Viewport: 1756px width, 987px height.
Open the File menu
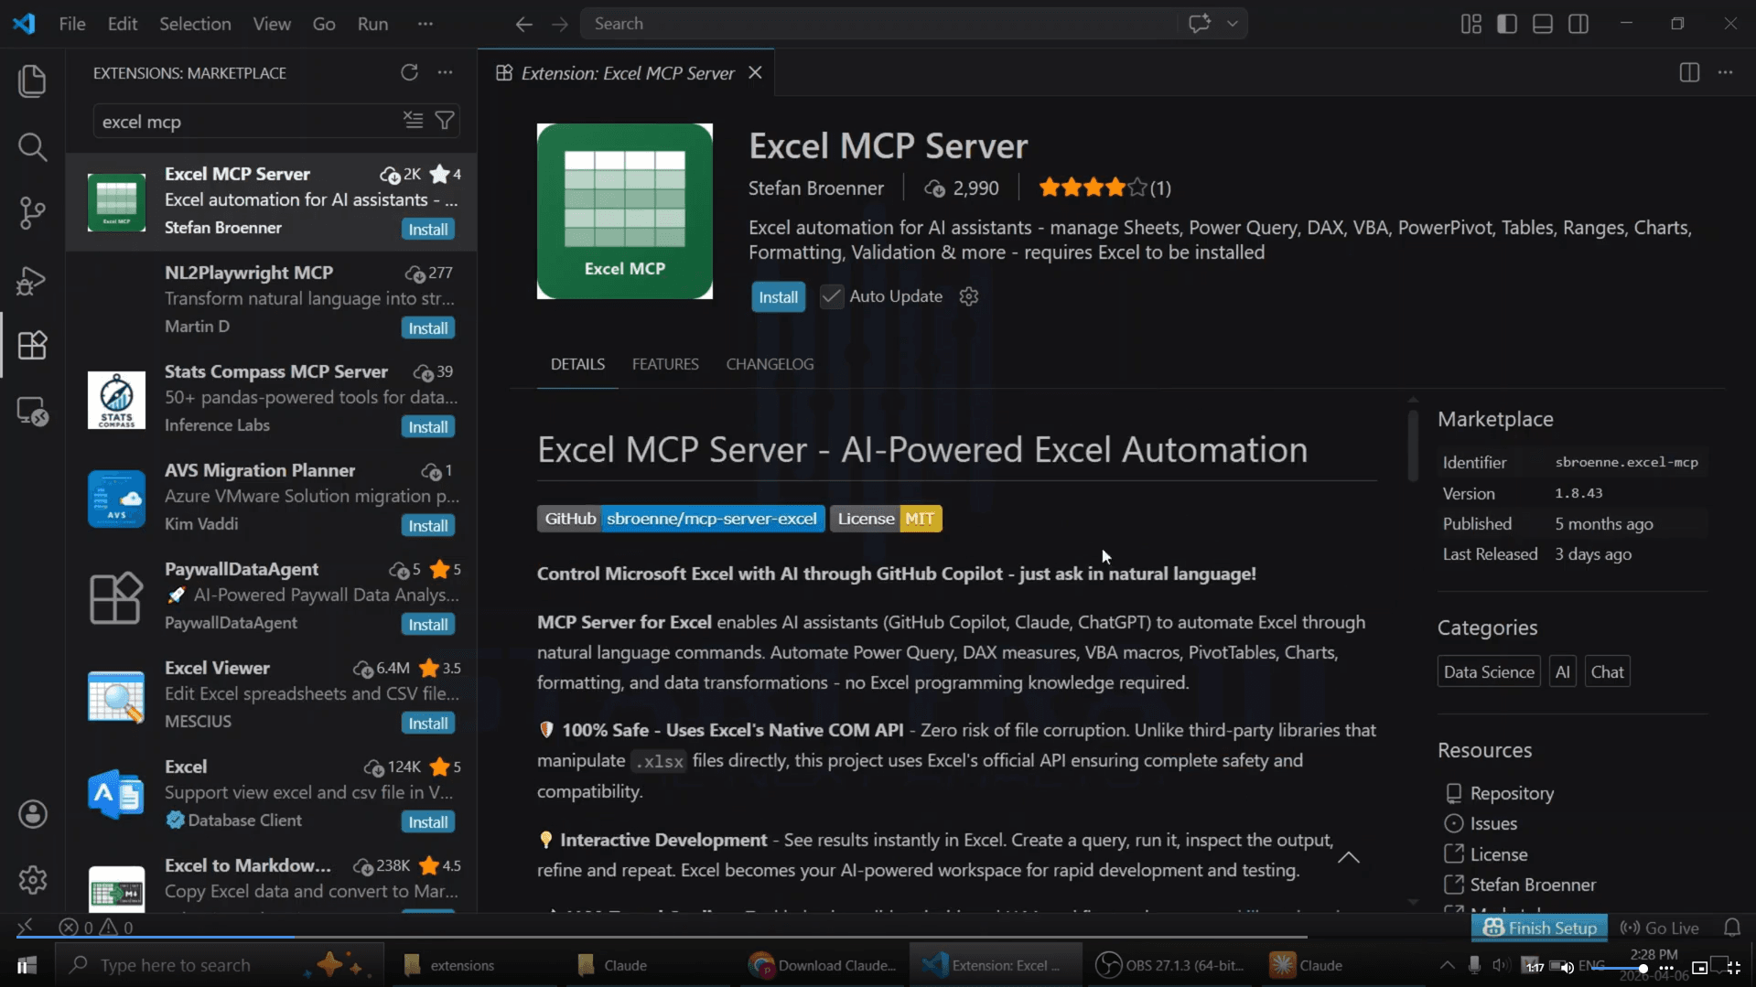tap(72, 24)
